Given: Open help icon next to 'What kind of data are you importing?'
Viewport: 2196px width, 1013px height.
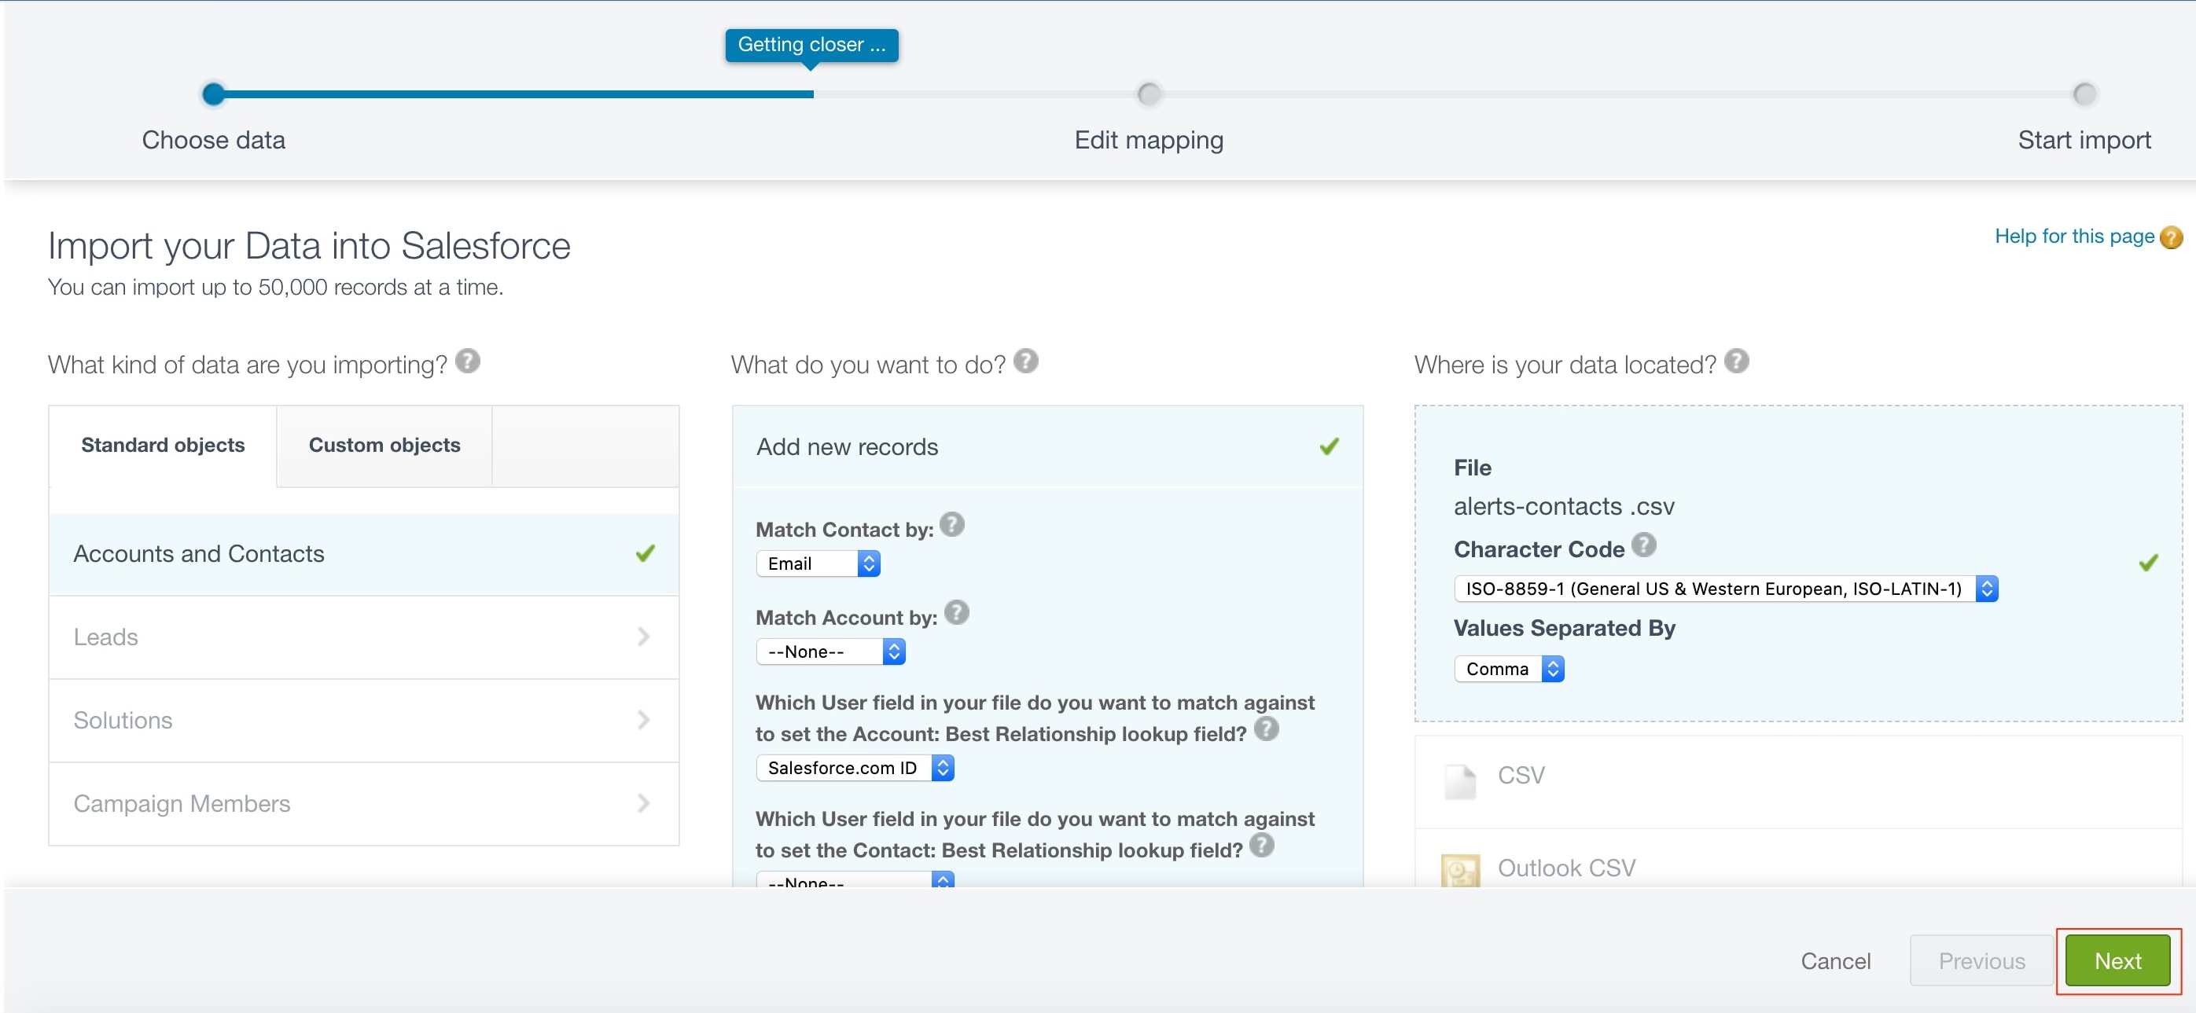Looking at the screenshot, I should click(x=467, y=362).
